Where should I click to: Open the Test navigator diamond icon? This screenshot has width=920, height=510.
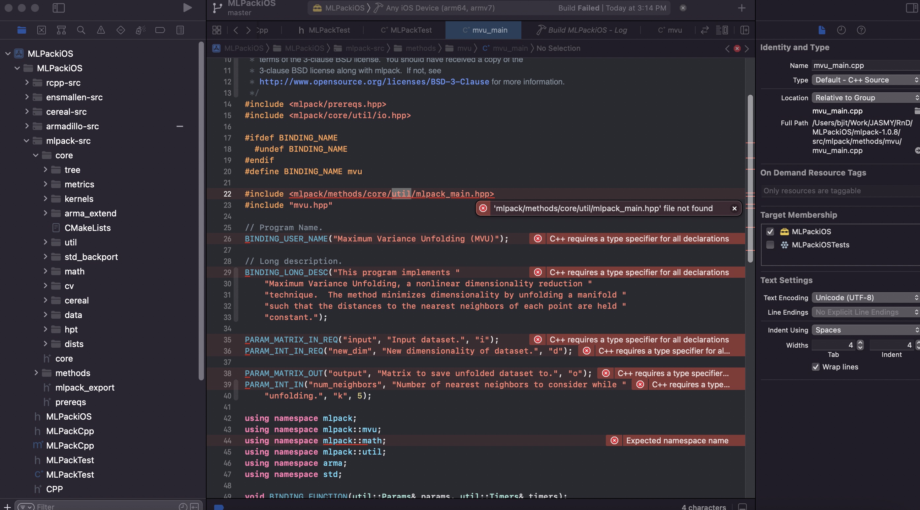(x=121, y=30)
